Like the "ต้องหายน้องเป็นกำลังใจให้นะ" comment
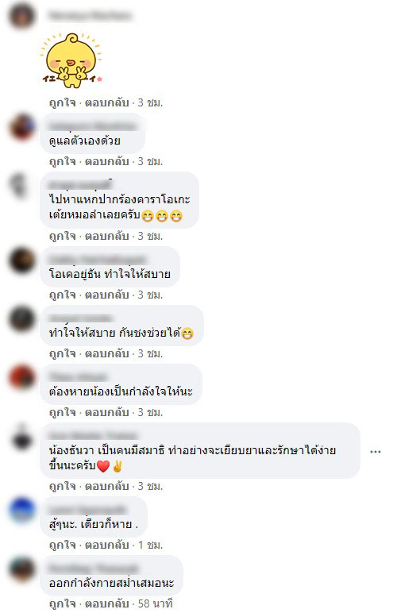This screenshot has width=393, height=613. [62, 412]
